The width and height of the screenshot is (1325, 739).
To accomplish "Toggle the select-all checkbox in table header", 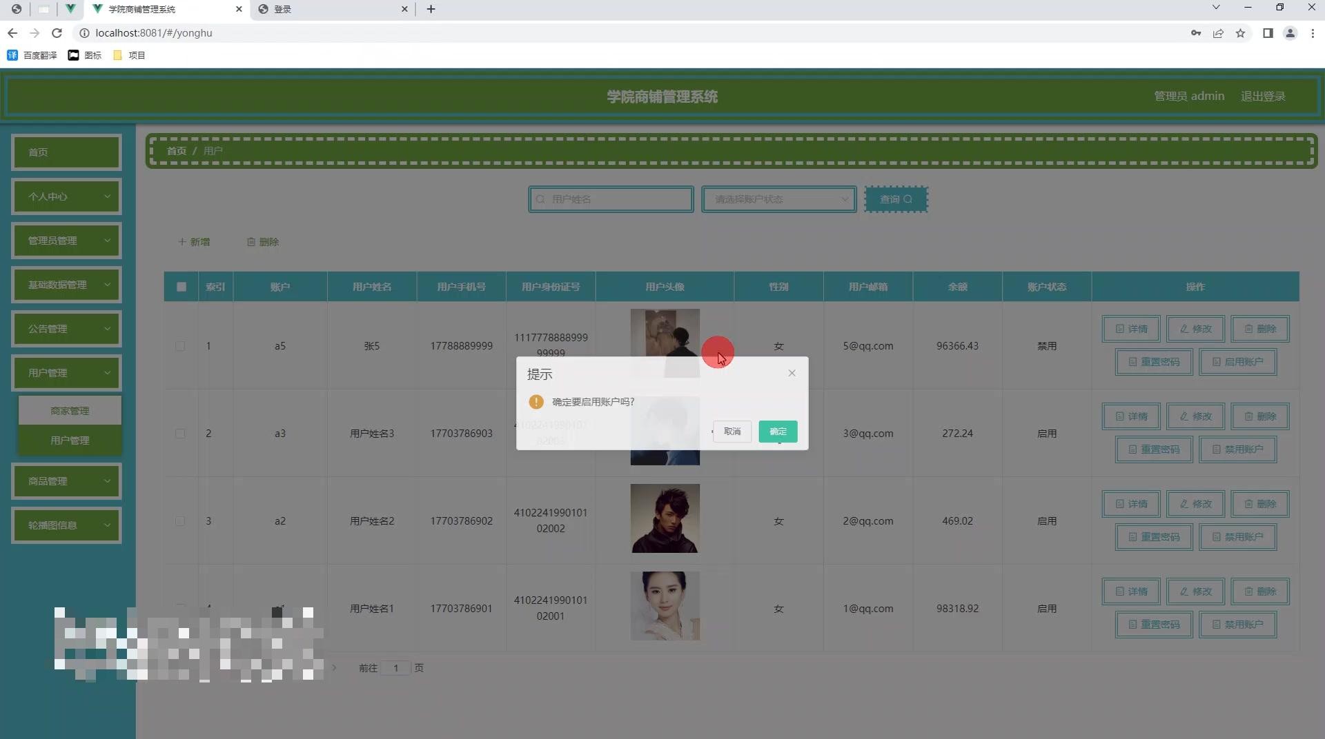I will (180, 286).
